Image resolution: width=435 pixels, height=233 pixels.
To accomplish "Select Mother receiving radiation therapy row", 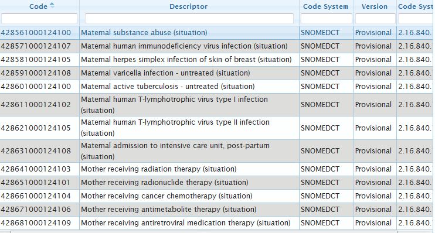I will [x=216, y=169].
